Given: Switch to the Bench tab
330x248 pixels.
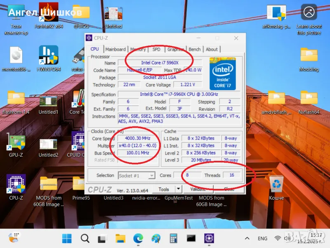Looking at the screenshot, I should [194, 49].
